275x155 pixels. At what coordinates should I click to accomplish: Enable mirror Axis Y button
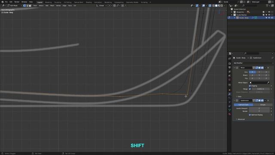pyautogui.click(x=259, y=72)
